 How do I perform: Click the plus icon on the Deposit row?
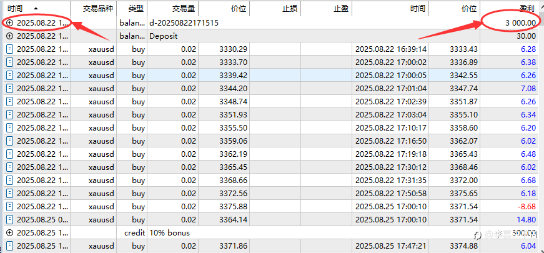point(9,36)
